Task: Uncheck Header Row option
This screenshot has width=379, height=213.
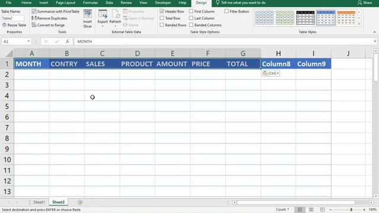Action: coord(162,11)
